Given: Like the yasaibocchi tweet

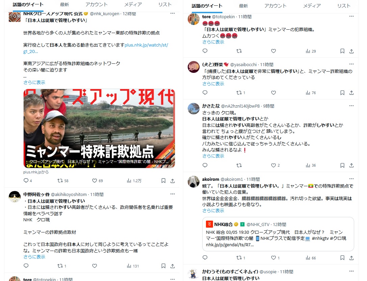Looking at the screenshot, I should click(273, 92).
